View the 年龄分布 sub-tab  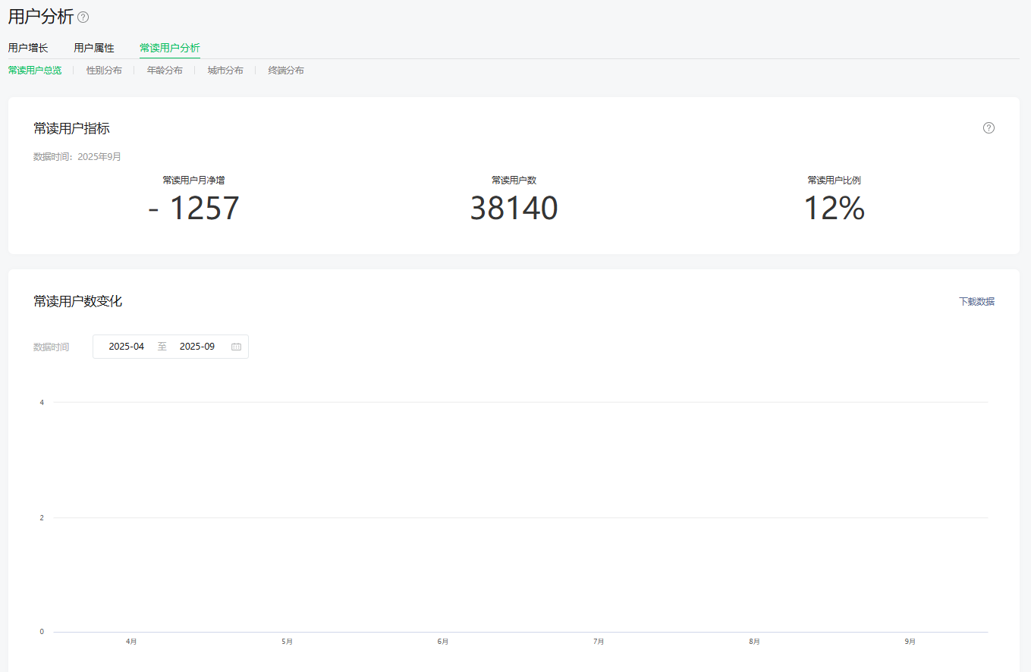tap(165, 71)
